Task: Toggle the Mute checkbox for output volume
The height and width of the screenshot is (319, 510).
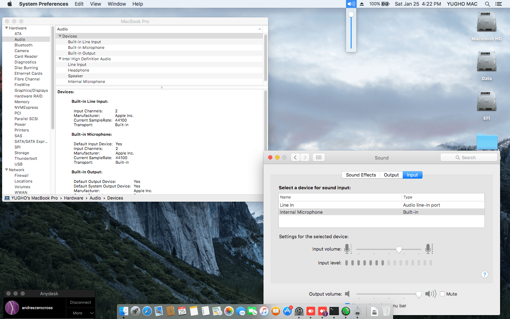Action: click(x=442, y=294)
